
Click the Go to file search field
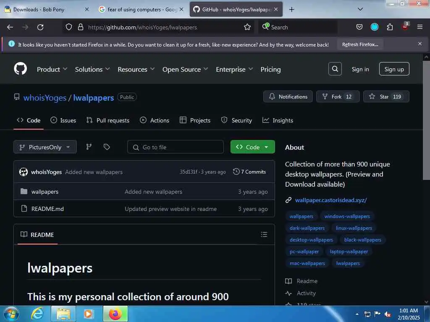click(176, 147)
